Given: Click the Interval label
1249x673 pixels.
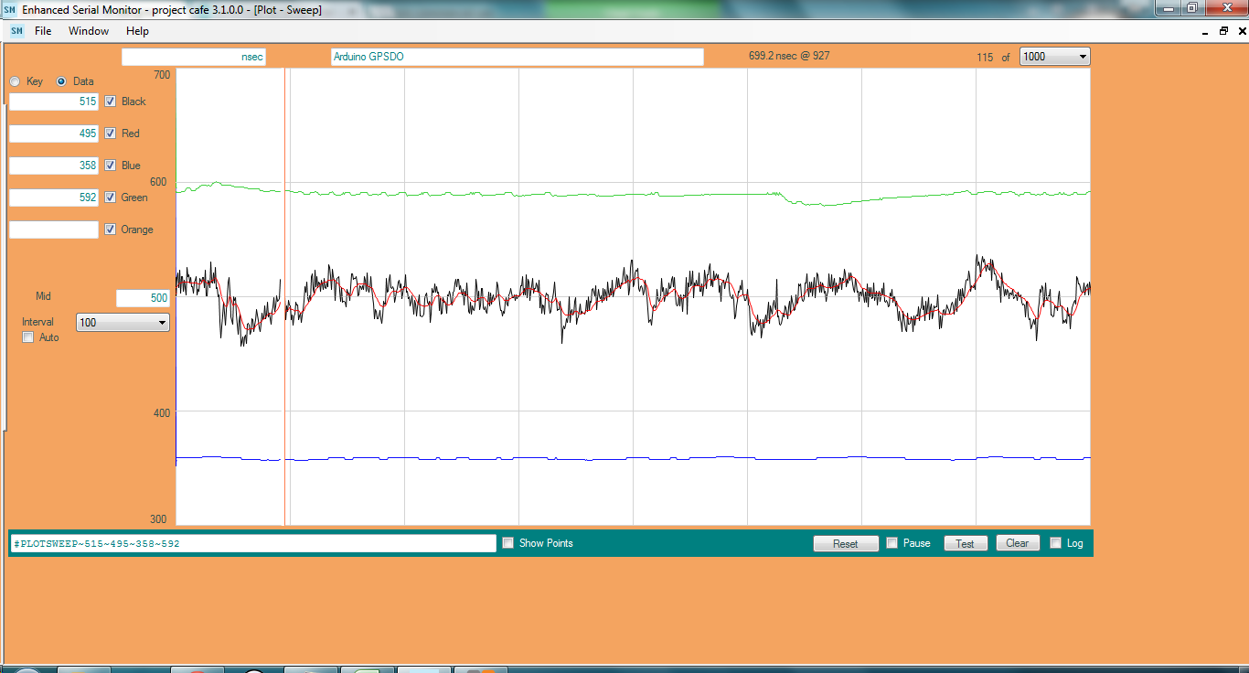Looking at the screenshot, I should [37, 322].
